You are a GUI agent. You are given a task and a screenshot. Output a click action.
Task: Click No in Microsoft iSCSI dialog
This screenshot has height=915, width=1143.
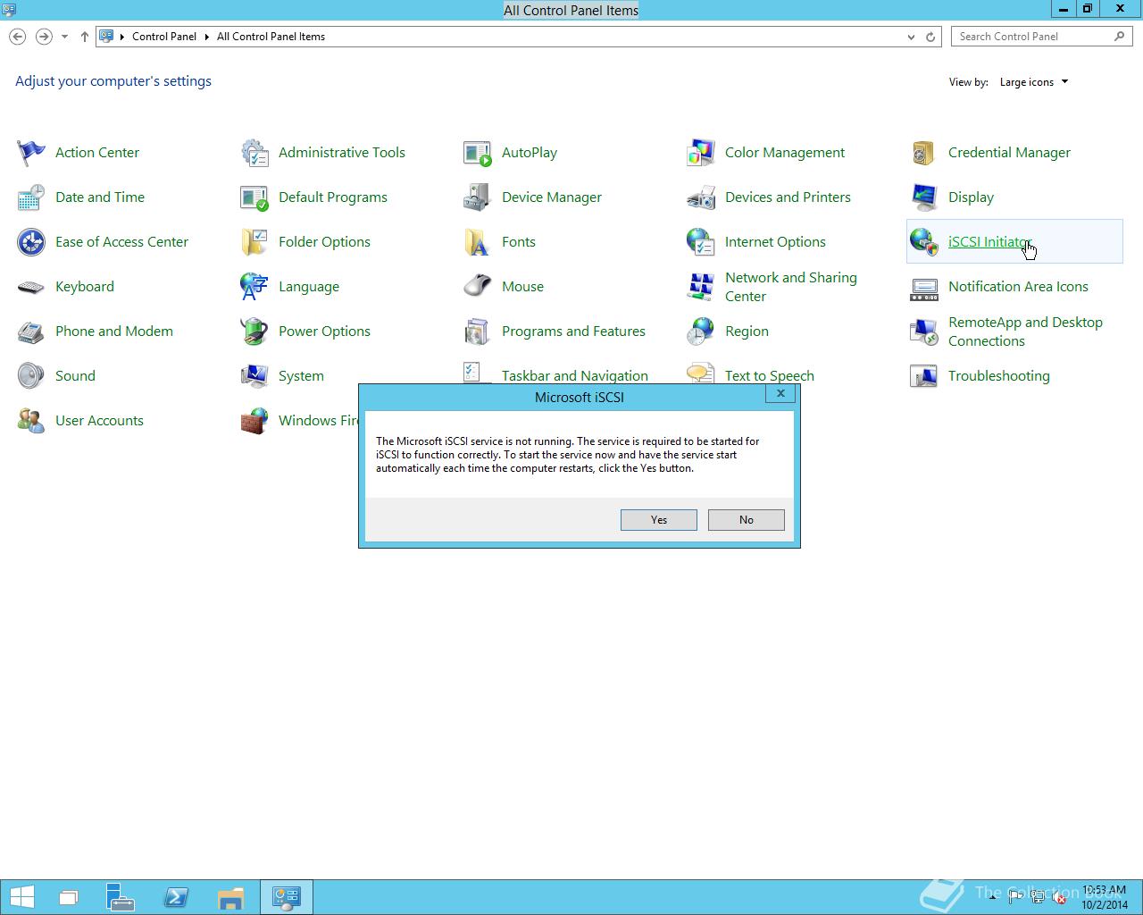(747, 520)
